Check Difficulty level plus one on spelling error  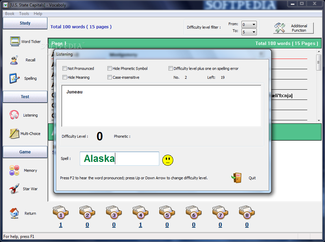(x=171, y=69)
